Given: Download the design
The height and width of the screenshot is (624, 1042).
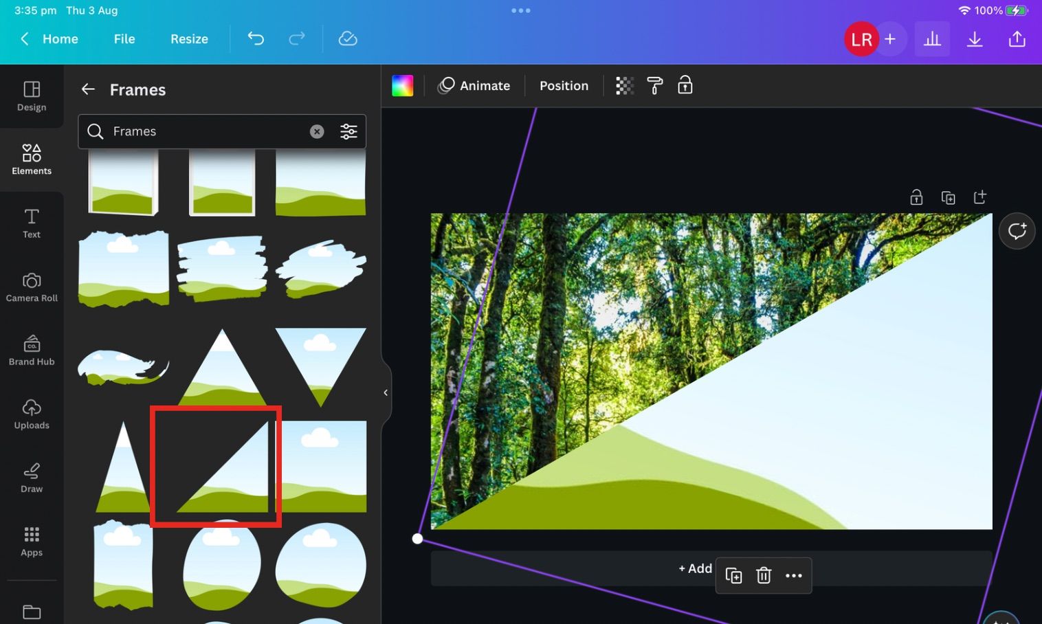Looking at the screenshot, I should pyautogui.click(x=975, y=38).
